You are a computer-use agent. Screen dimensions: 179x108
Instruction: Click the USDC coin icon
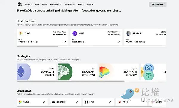point(149,68)
